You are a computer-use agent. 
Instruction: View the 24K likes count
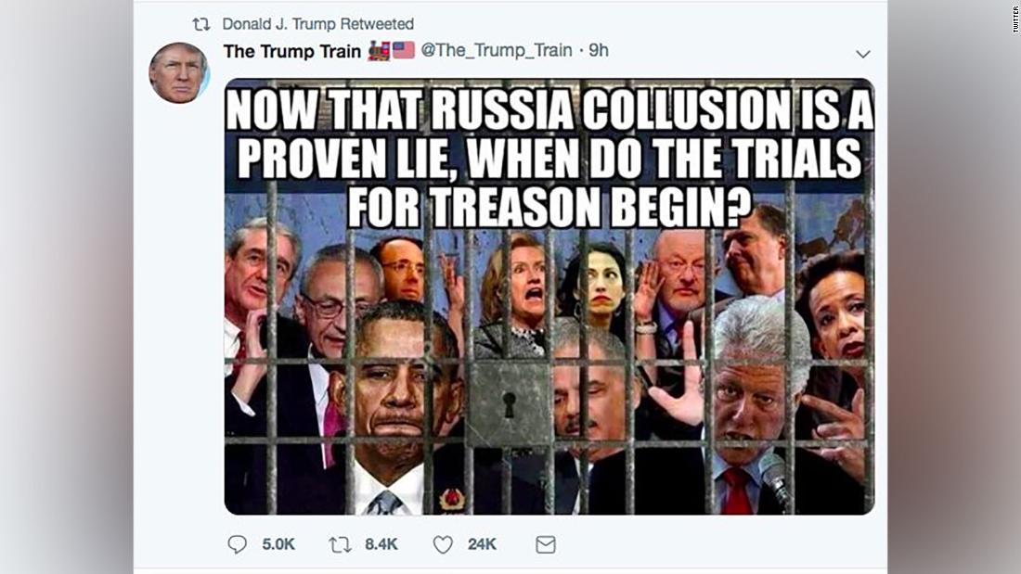[x=482, y=544]
